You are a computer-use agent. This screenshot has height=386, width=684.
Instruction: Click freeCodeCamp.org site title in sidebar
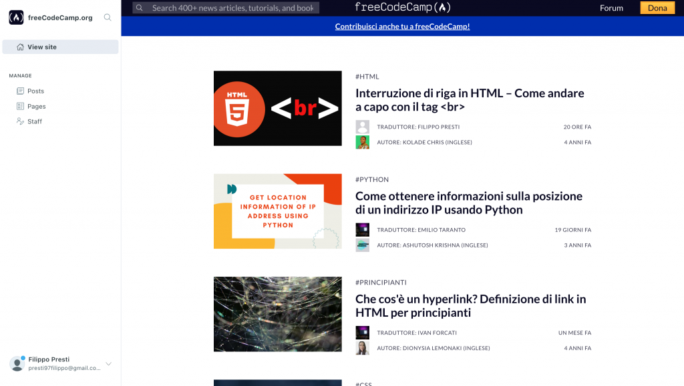click(60, 18)
